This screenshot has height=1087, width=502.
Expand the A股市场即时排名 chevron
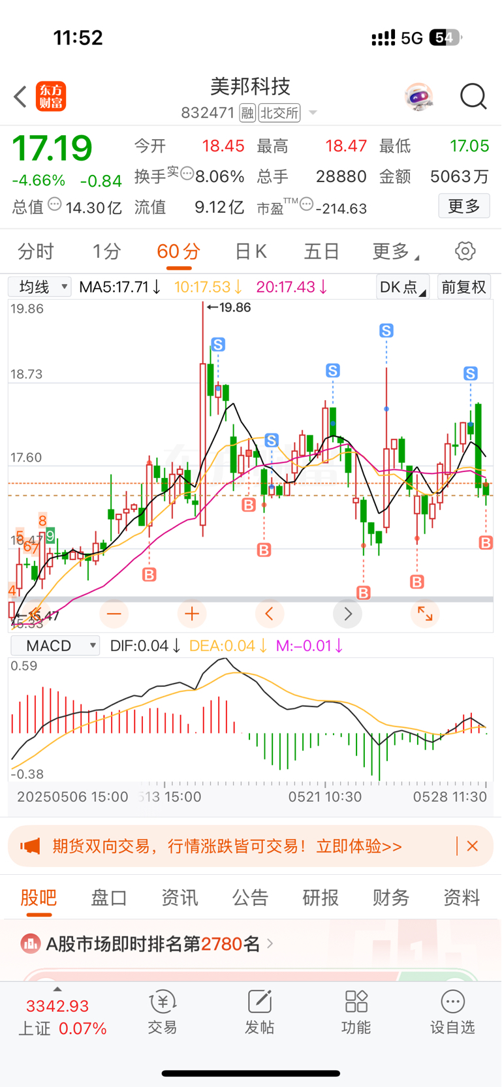point(270,943)
